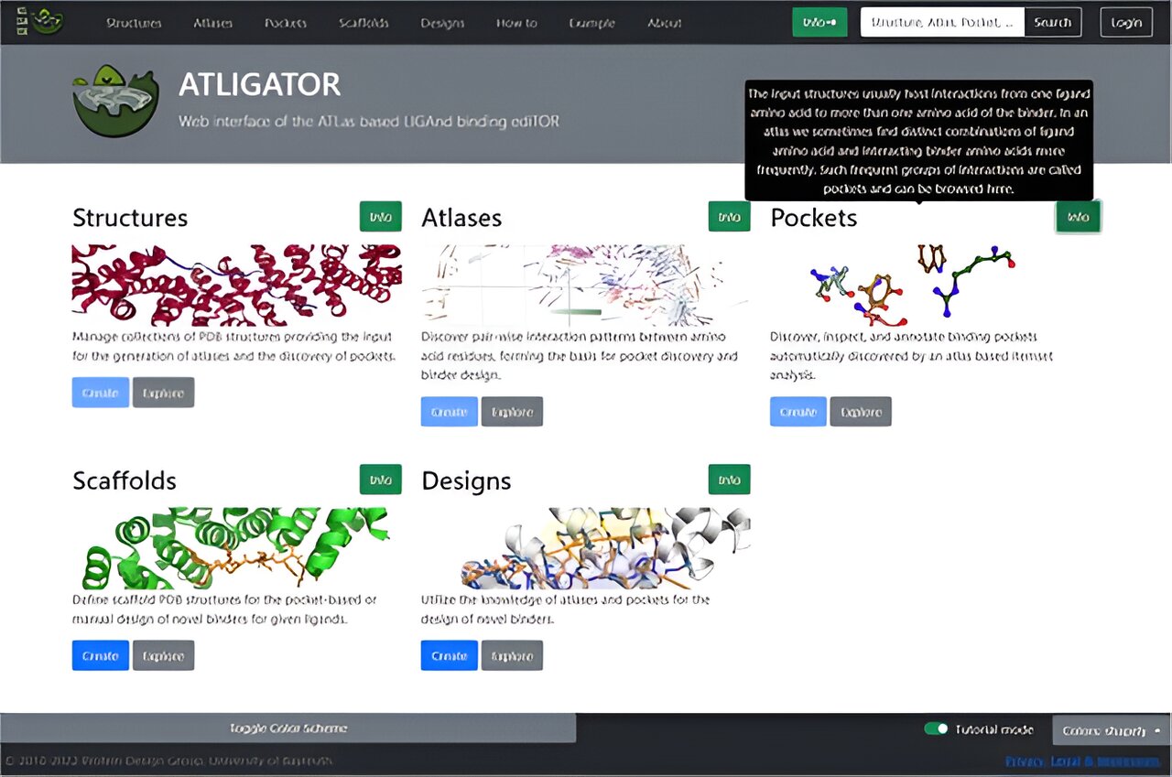Image resolution: width=1172 pixels, height=777 pixels.
Task: Click the search input field
Action: 941,22
